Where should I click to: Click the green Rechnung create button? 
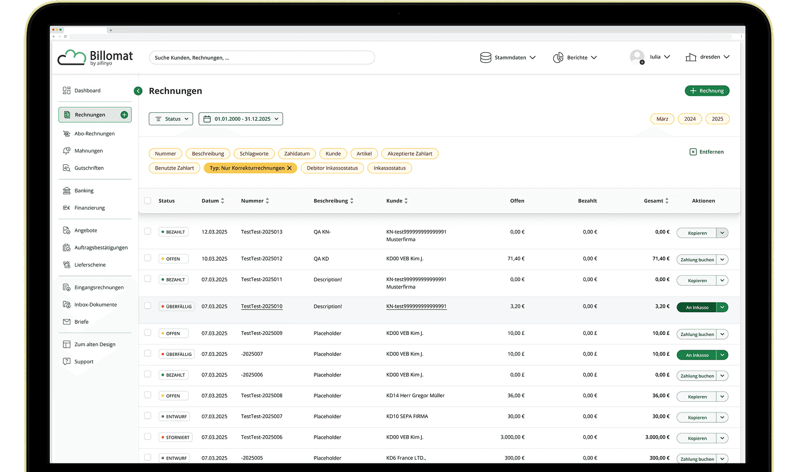[x=707, y=91]
